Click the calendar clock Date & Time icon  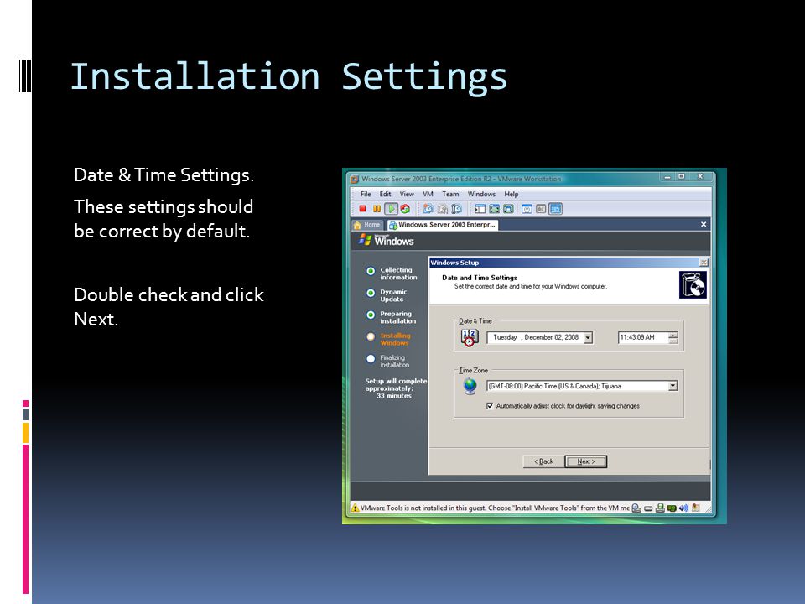point(470,337)
